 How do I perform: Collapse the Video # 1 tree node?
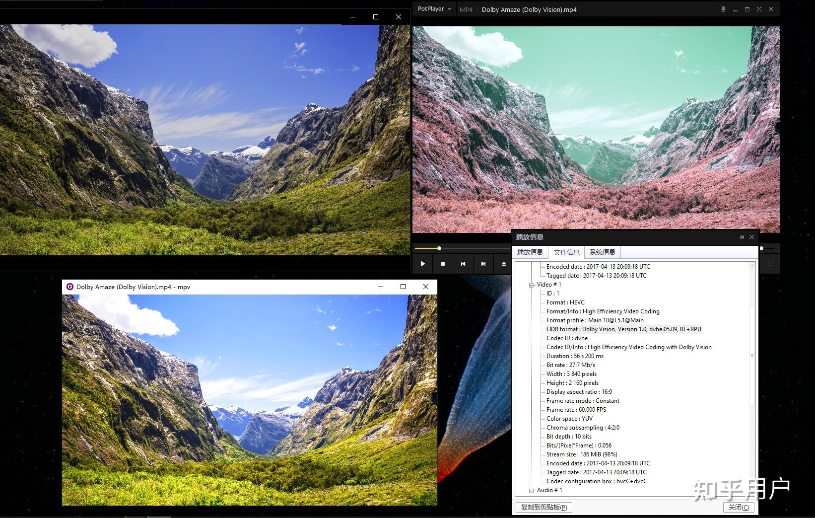(x=531, y=285)
